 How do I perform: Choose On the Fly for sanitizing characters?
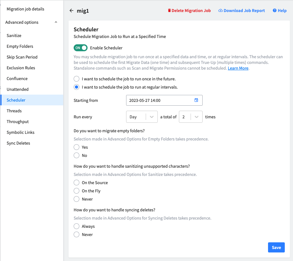pyautogui.click(x=76, y=191)
